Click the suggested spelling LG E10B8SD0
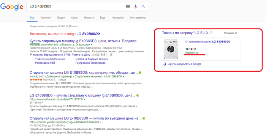The height and width of the screenshot is (137, 266). pos(88,34)
